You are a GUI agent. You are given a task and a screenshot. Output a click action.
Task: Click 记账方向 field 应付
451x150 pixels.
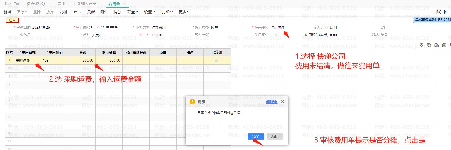[x=344, y=28]
